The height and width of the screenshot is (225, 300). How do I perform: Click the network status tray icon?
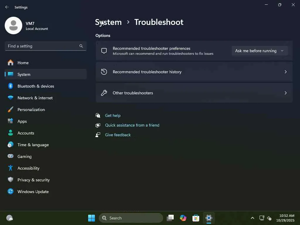click(x=262, y=218)
